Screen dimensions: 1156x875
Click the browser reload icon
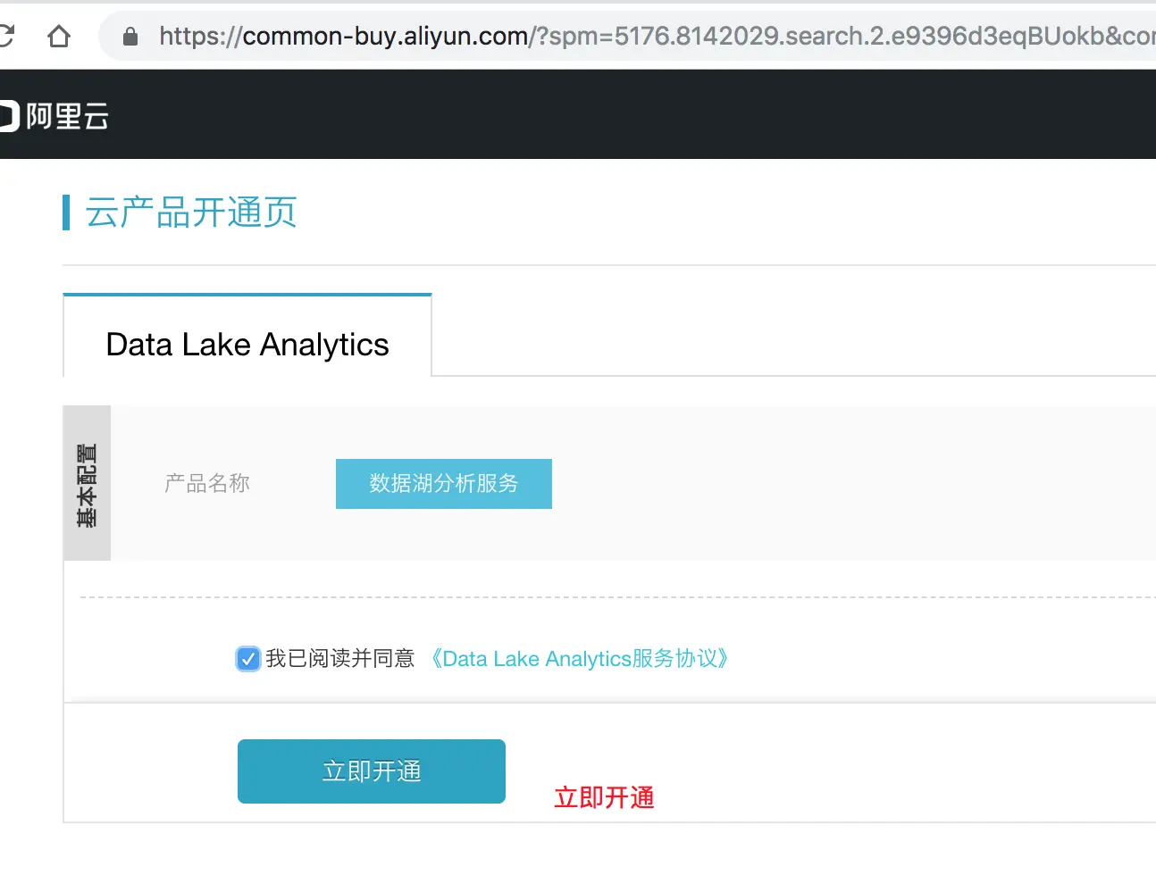[x=5, y=36]
